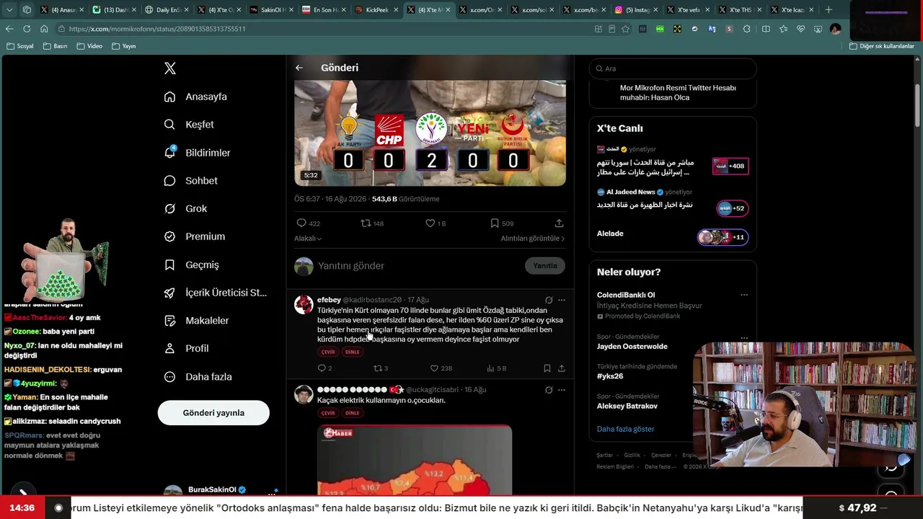Click DİNLE under efebey's reply
Viewport: 923px width, 519px height.
point(352,352)
